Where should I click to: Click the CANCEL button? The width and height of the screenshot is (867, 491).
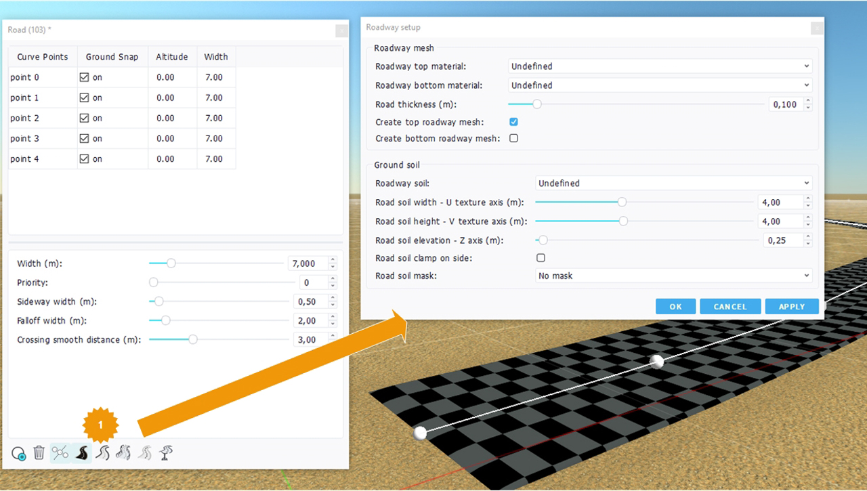pos(730,307)
